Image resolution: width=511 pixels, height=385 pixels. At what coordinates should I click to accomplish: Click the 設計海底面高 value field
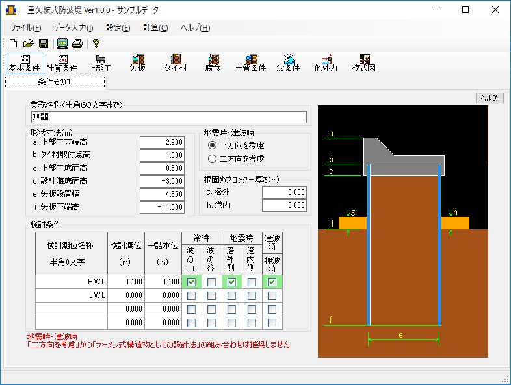click(163, 181)
